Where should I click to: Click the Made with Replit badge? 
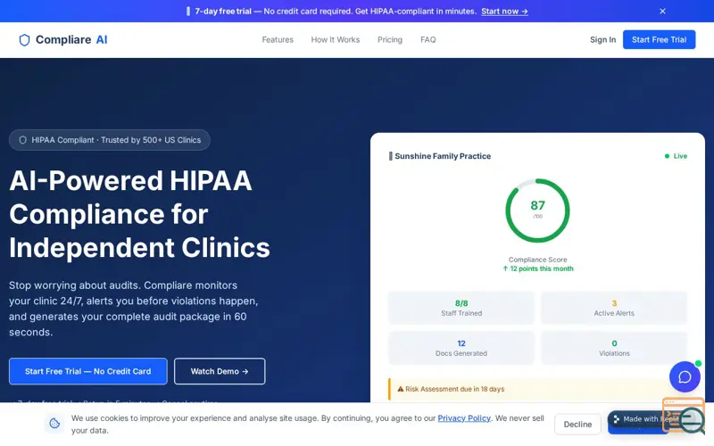click(x=649, y=419)
